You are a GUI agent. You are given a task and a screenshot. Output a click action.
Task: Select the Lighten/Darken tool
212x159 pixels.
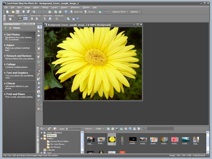[39, 70]
